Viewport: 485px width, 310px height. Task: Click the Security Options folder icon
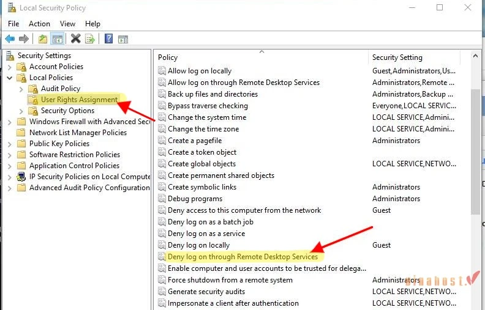coord(33,111)
